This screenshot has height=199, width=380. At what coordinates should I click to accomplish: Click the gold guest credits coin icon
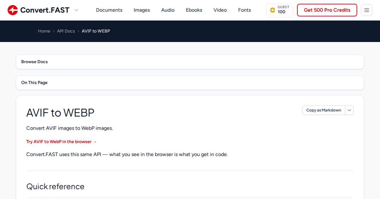273,10
